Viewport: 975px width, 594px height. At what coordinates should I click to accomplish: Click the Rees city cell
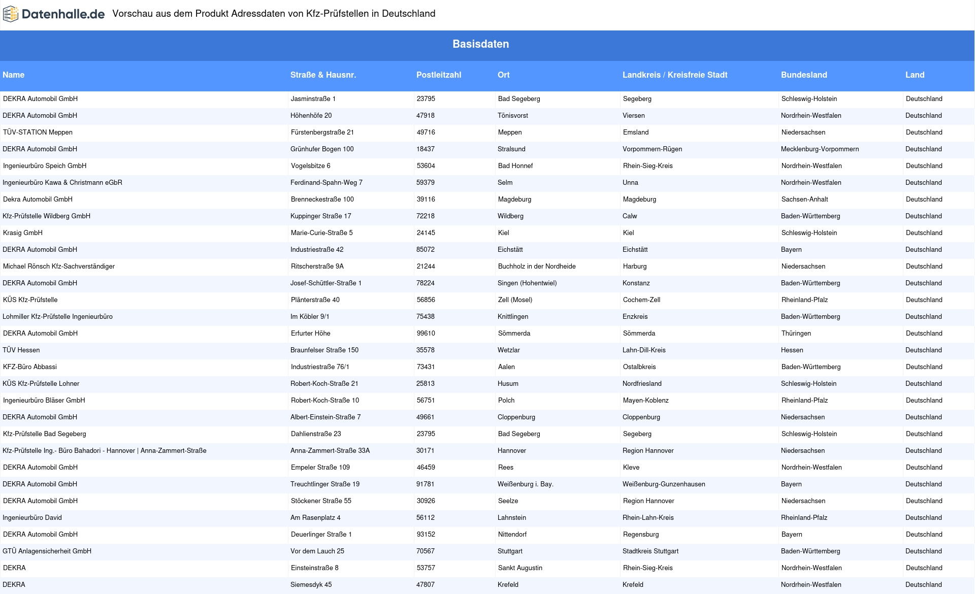pyautogui.click(x=506, y=467)
